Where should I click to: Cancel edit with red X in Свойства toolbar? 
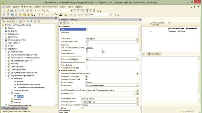(72, 23)
